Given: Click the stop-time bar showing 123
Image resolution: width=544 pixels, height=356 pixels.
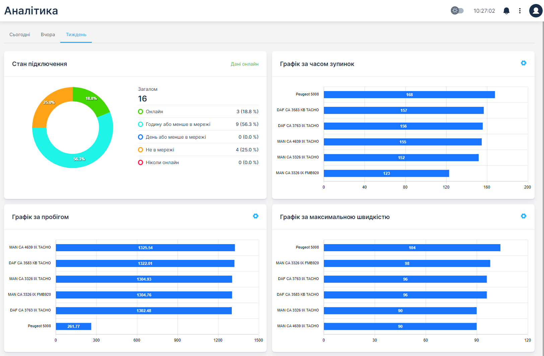Looking at the screenshot, I should (387, 173).
